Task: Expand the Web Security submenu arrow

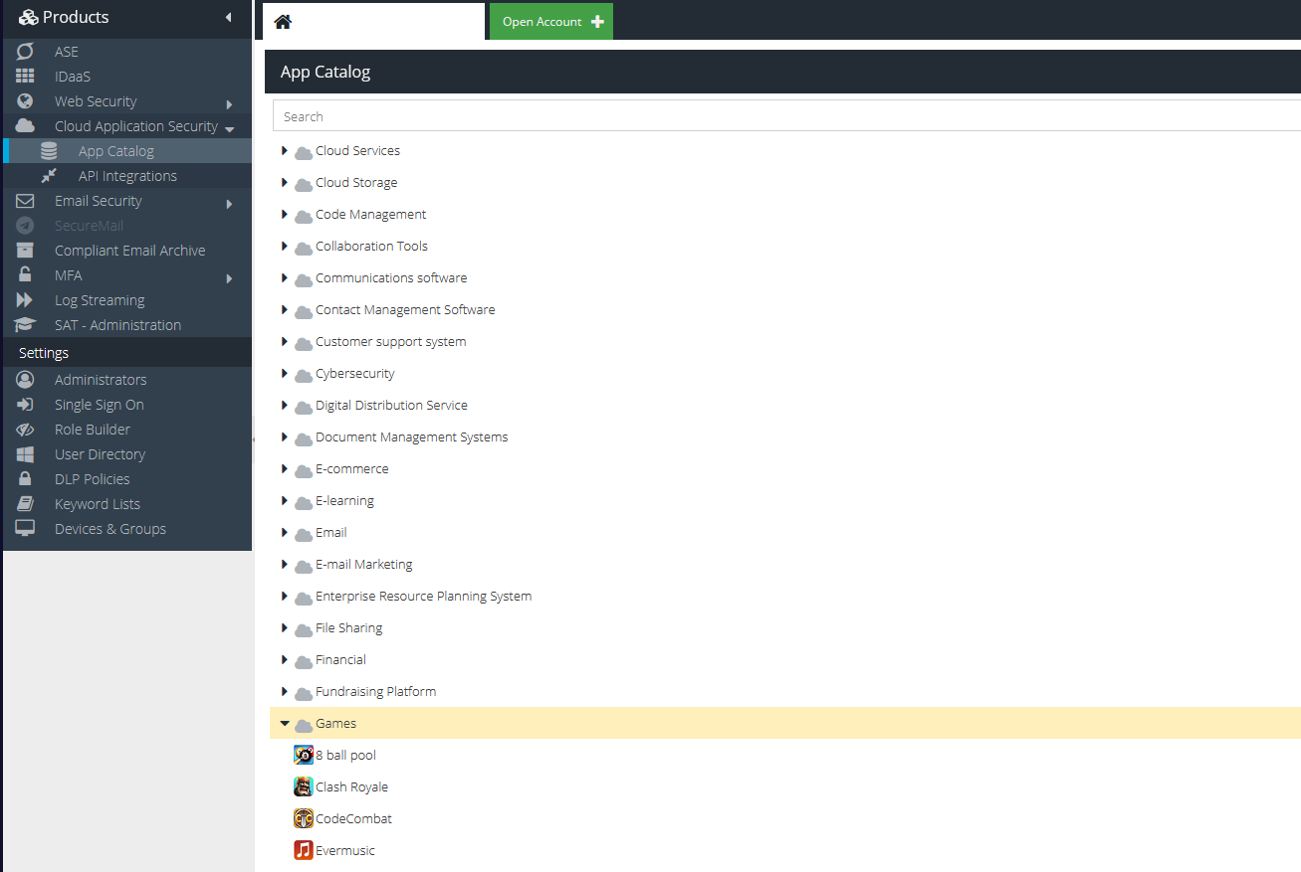Action: (x=229, y=104)
